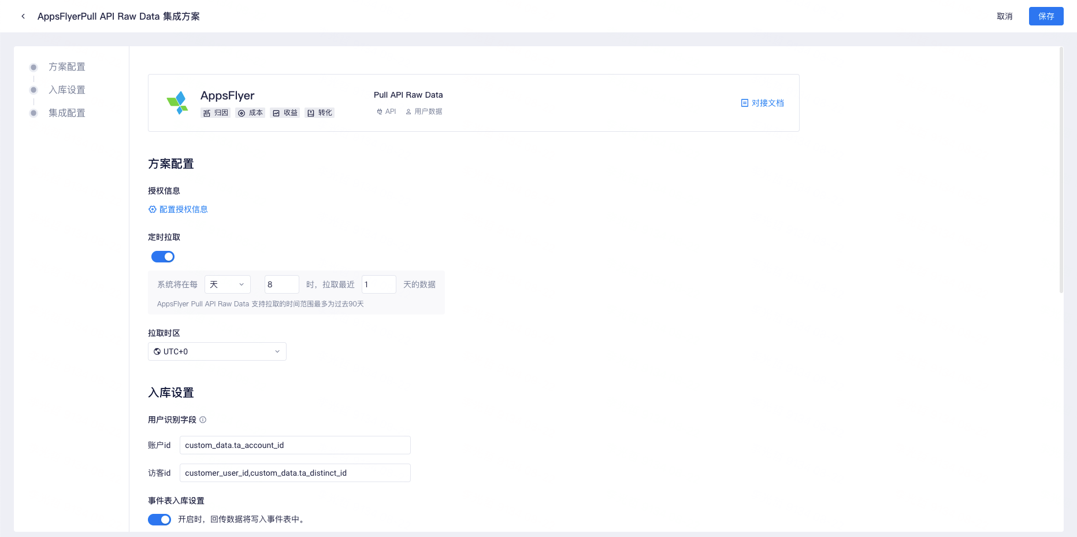Click the 归因 attribution tag icon
Image resolution: width=1077 pixels, height=537 pixels.
coord(207,113)
